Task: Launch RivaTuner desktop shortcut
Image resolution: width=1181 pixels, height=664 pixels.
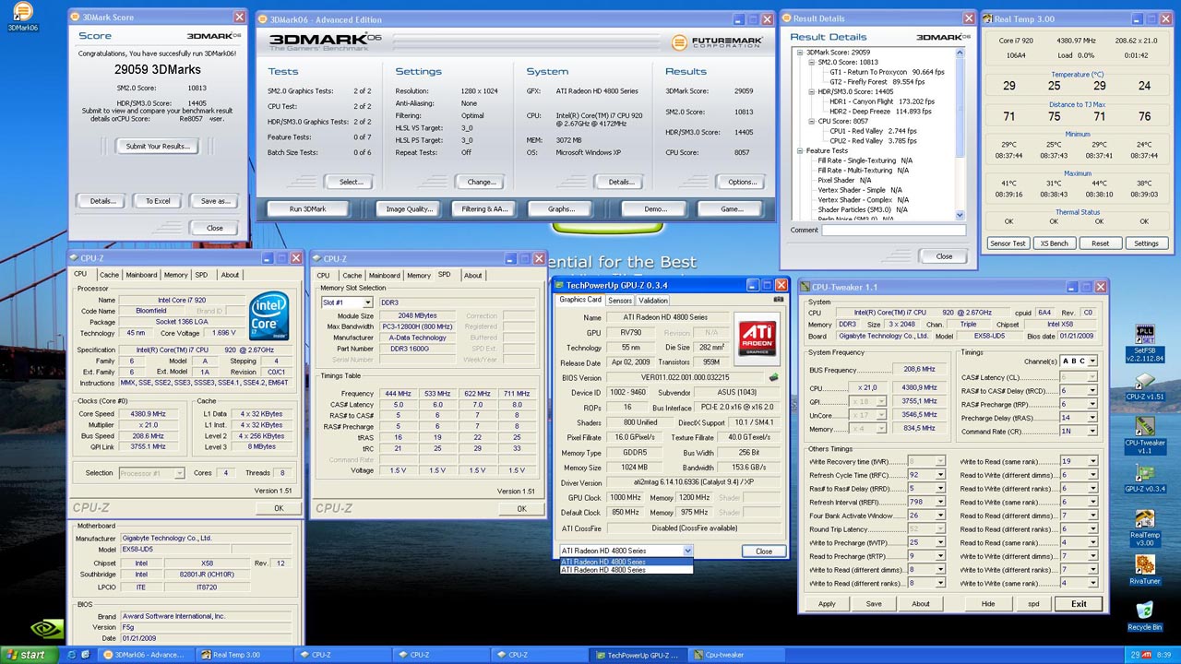Action: pyautogui.click(x=1144, y=568)
